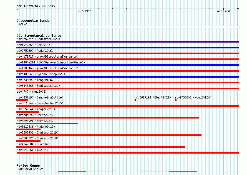Select variant label nsv6012364 (Wu2021)
This screenshot has width=247, height=175.
point(32,150)
